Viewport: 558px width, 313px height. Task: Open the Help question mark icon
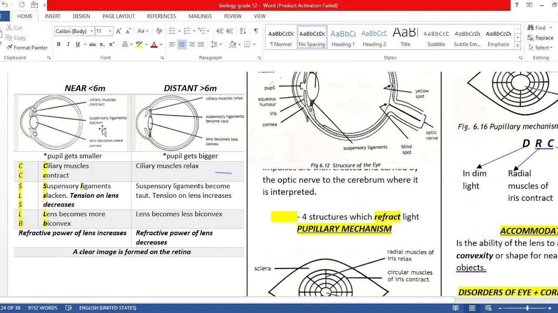[x=517, y=5]
